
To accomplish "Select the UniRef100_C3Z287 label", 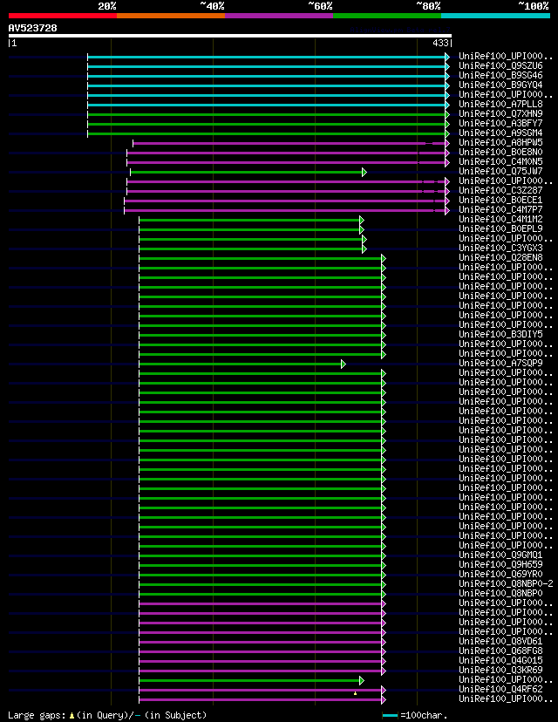I will tap(500, 191).
